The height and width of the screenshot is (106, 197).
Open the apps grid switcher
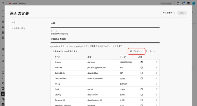pos(188,3)
